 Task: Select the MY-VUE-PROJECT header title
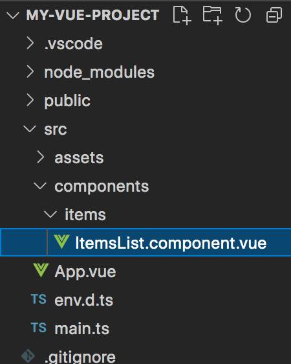pyautogui.click(x=92, y=15)
